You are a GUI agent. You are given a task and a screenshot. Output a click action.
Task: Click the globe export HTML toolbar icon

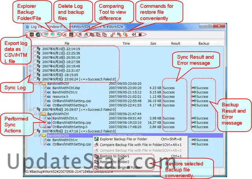point(38,35)
